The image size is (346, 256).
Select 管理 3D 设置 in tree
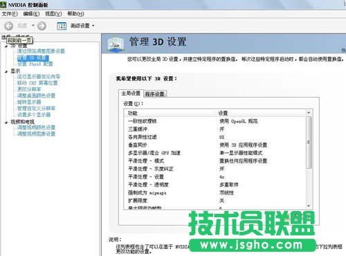[x=33, y=57]
